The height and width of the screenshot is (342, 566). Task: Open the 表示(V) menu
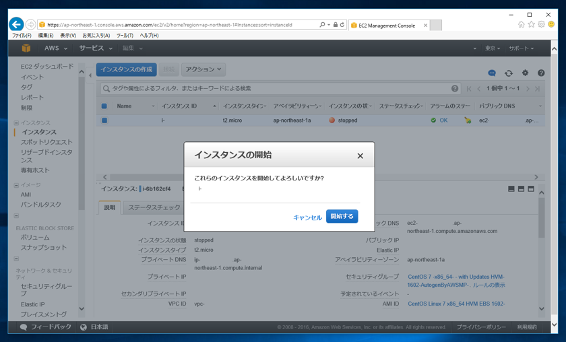(68, 36)
